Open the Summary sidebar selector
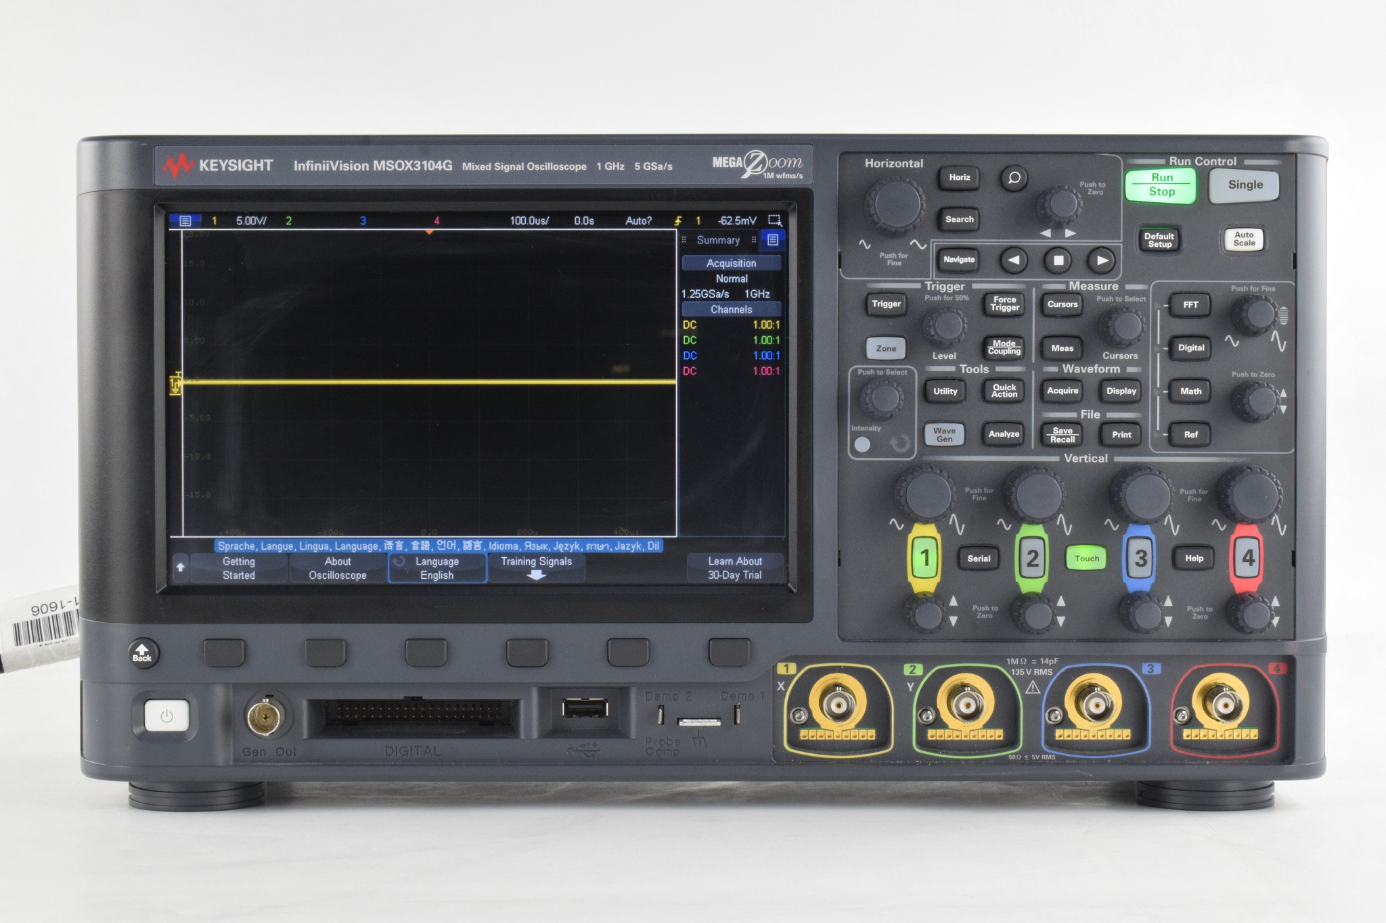 (x=719, y=240)
